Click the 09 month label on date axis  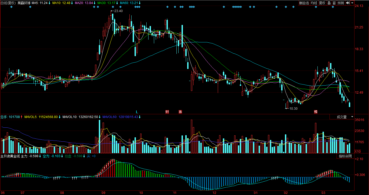(103, 193)
